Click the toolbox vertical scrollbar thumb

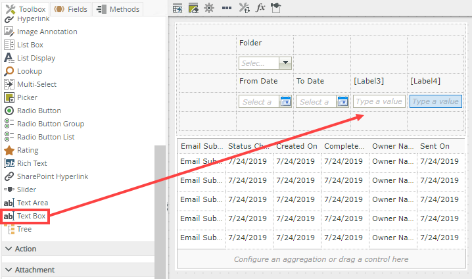pos(160,212)
